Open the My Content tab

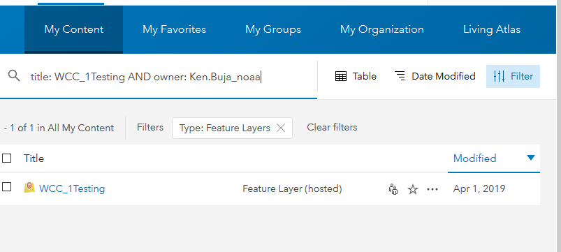click(x=73, y=29)
